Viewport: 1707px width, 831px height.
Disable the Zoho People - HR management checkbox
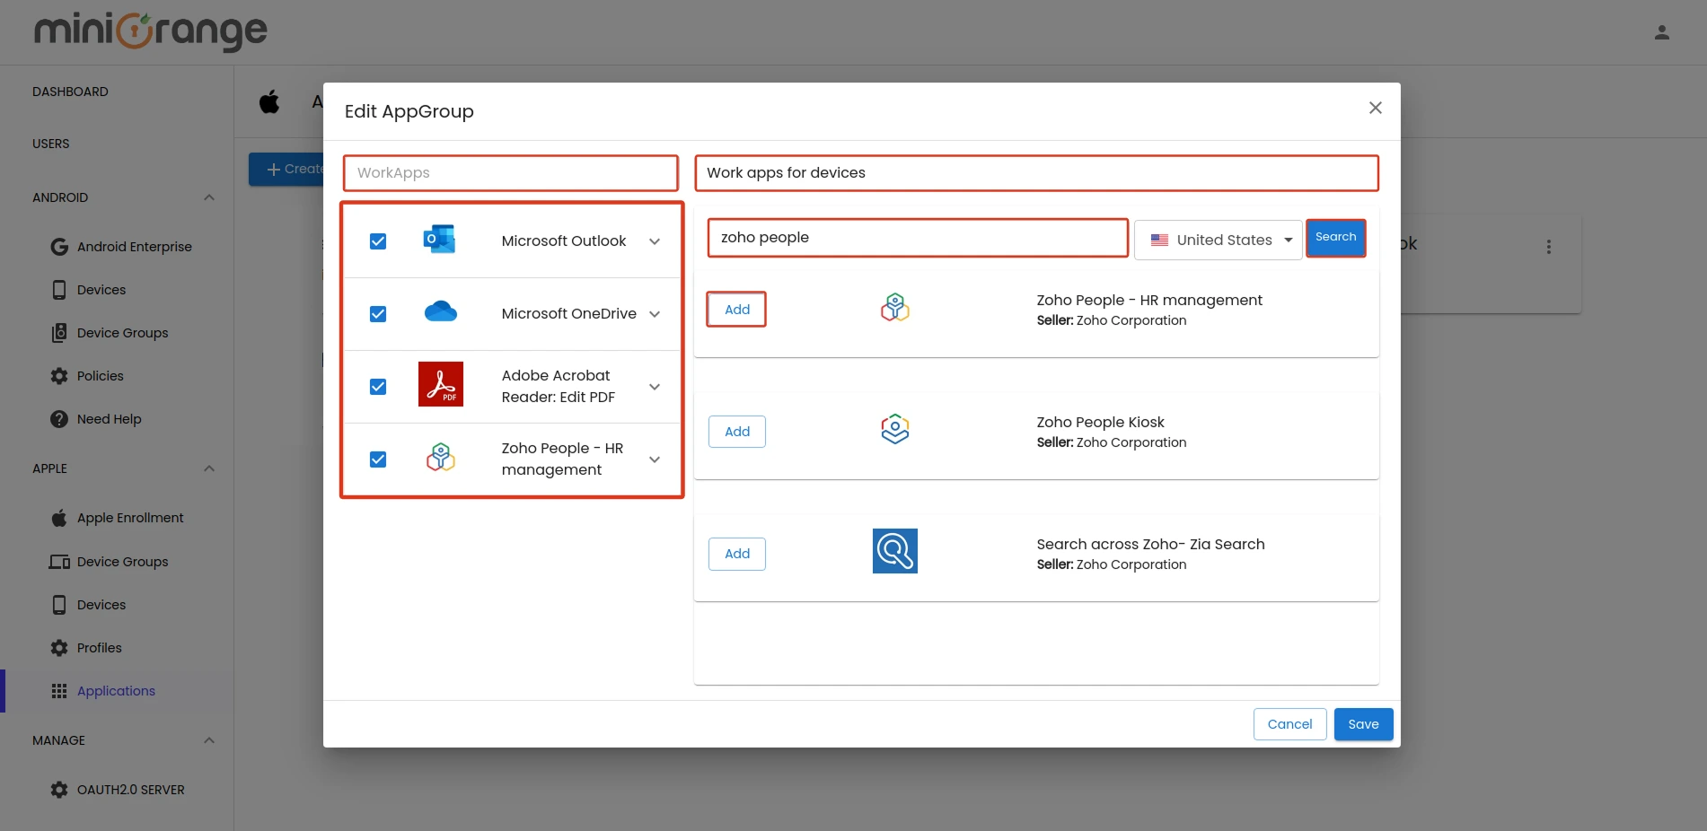pyautogui.click(x=377, y=459)
